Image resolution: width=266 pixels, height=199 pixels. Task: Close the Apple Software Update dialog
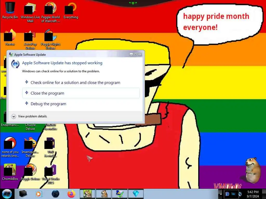[x=140, y=54]
